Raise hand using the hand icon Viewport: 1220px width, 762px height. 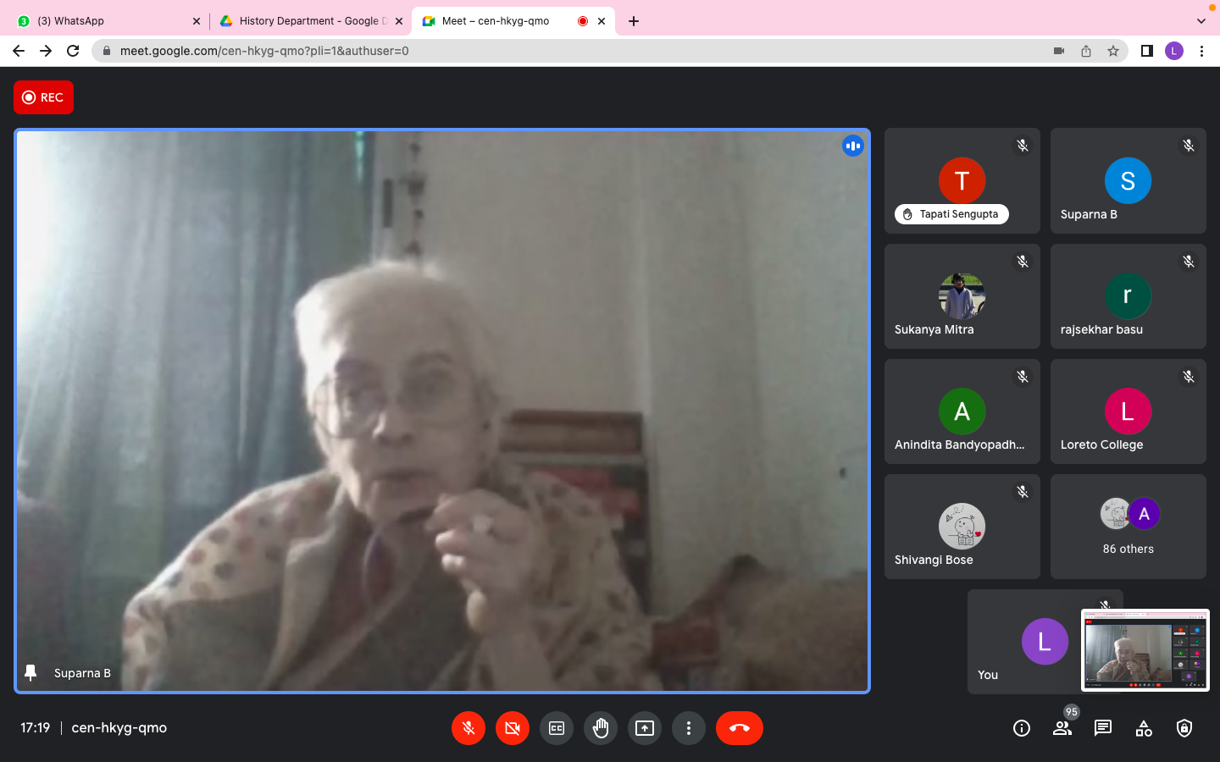pyautogui.click(x=601, y=728)
